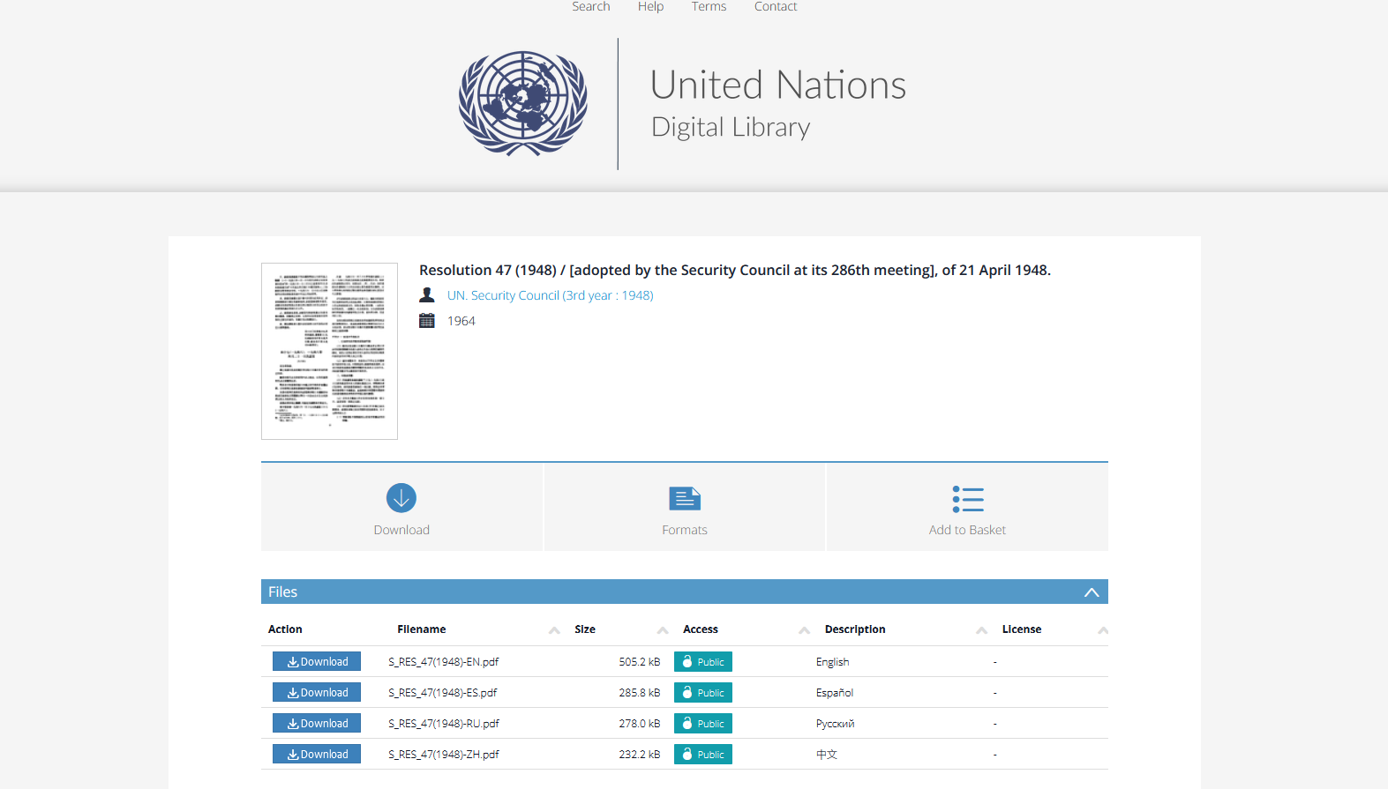Sort files by Access column arrow
This screenshot has height=789, width=1388.
click(x=805, y=630)
